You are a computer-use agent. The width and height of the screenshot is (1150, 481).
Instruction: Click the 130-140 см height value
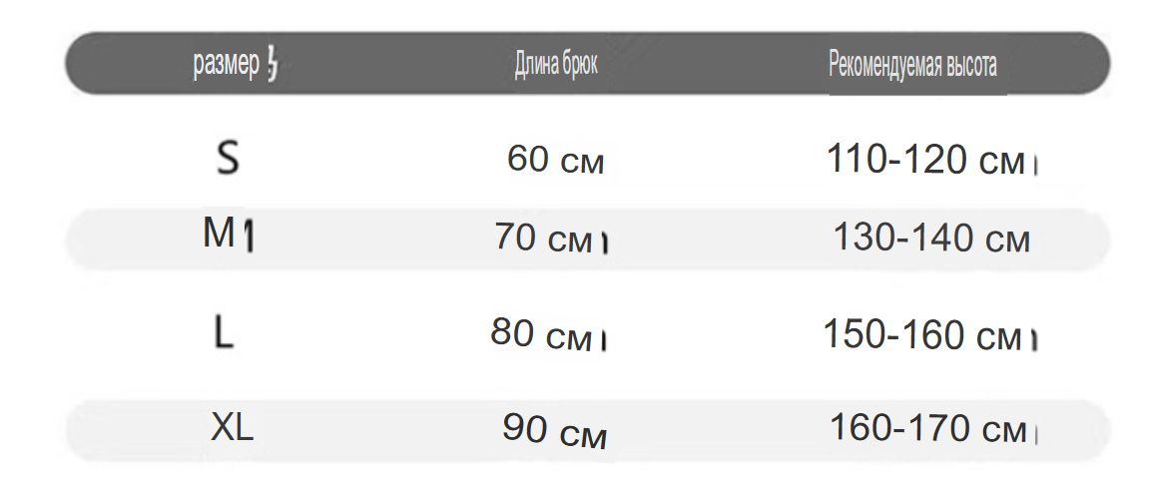(x=931, y=238)
